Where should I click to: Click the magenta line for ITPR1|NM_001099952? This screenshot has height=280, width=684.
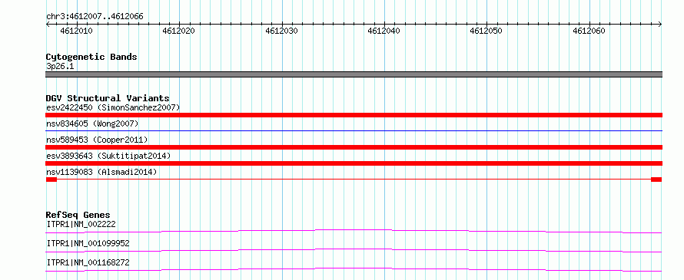[x=354, y=250]
